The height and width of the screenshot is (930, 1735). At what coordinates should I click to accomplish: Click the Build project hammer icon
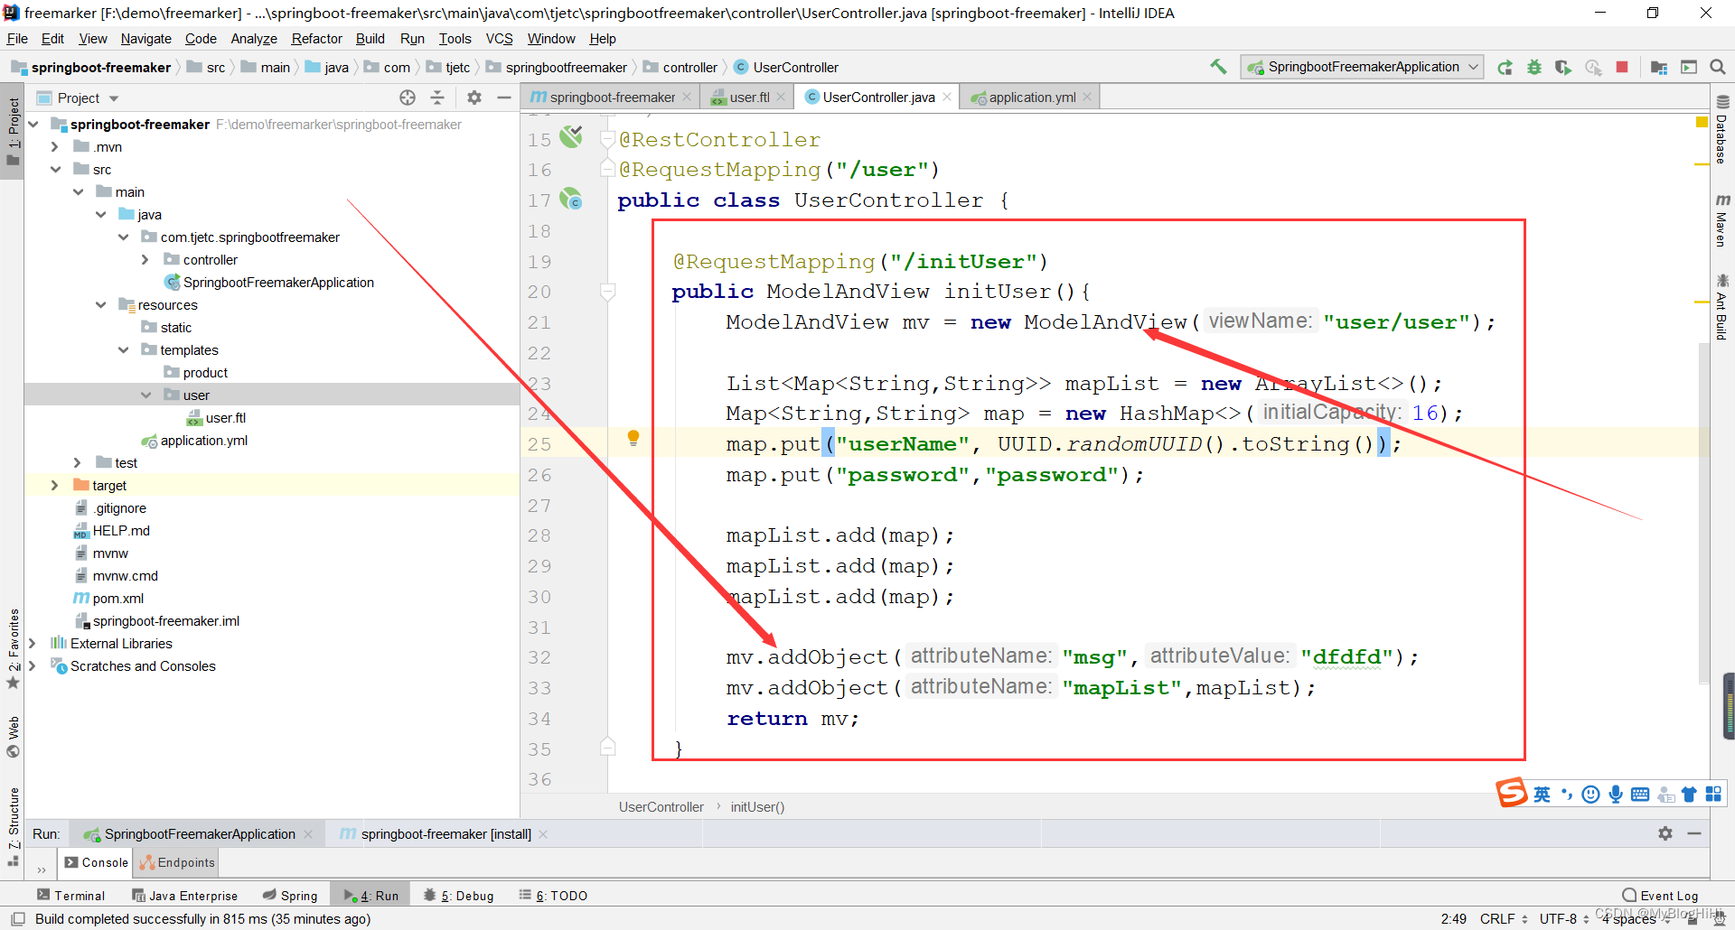1219,67
